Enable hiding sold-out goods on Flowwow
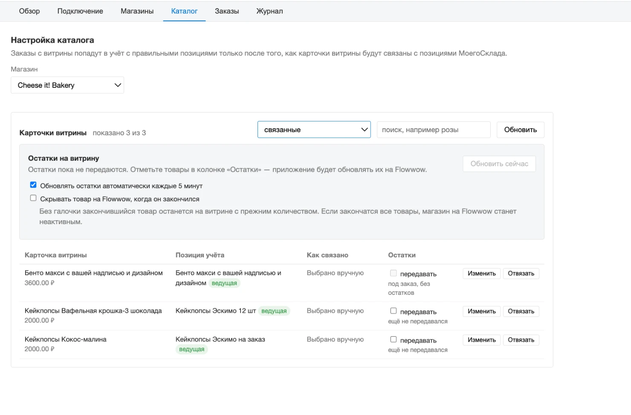The height and width of the screenshot is (415, 631). pos(33,198)
